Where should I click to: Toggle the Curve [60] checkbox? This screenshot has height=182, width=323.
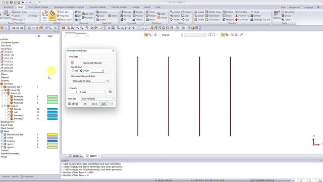[x=6, y=90]
